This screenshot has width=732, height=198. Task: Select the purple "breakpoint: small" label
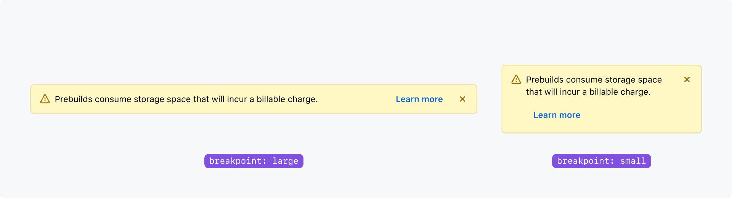[x=601, y=161]
